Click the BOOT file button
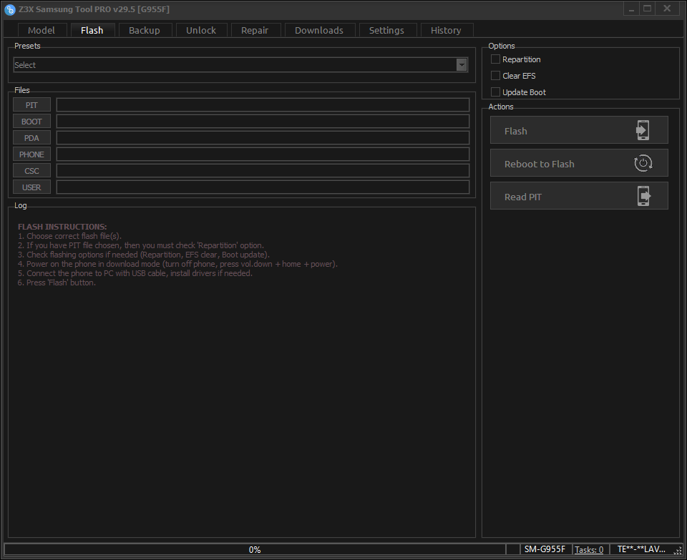This screenshot has width=687, height=560. [x=31, y=122]
